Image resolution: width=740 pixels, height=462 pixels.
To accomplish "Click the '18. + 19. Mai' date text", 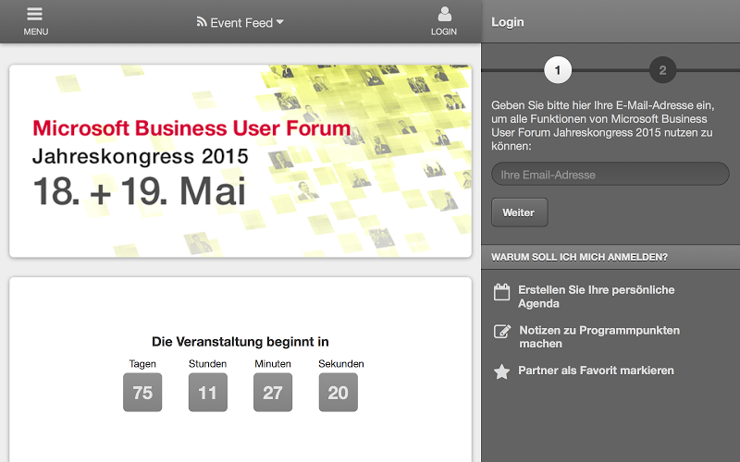I will point(140,191).
